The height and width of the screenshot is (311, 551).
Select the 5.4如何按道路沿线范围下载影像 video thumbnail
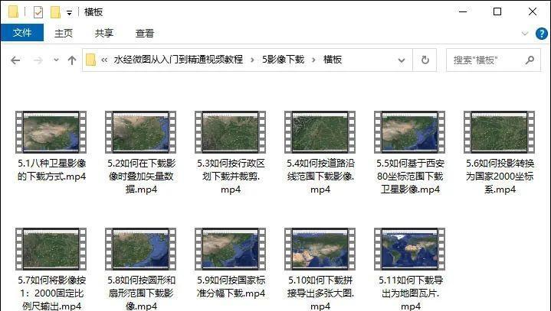pos(320,132)
